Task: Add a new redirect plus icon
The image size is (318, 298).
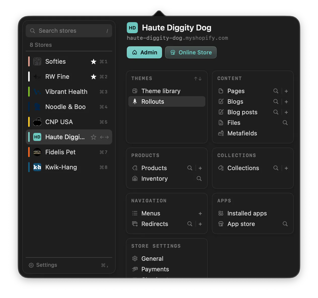Action: click(x=200, y=224)
